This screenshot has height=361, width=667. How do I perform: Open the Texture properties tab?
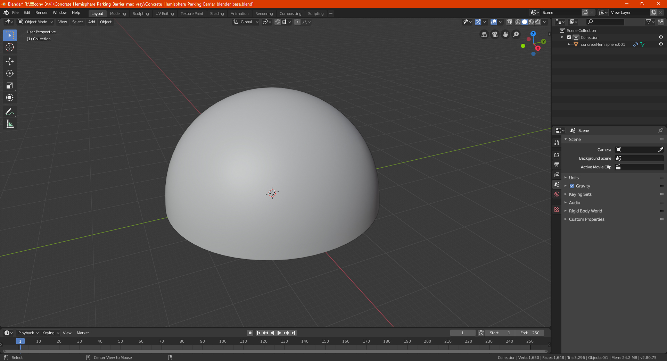tap(557, 209)
